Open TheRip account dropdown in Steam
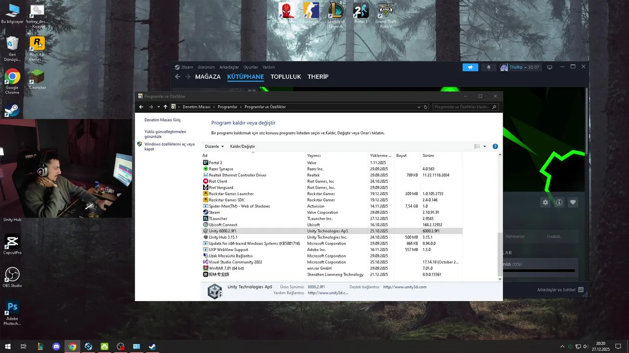 [x=520, y=67]
